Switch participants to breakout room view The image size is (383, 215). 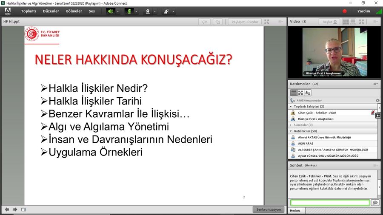click(x=300, y=92)
